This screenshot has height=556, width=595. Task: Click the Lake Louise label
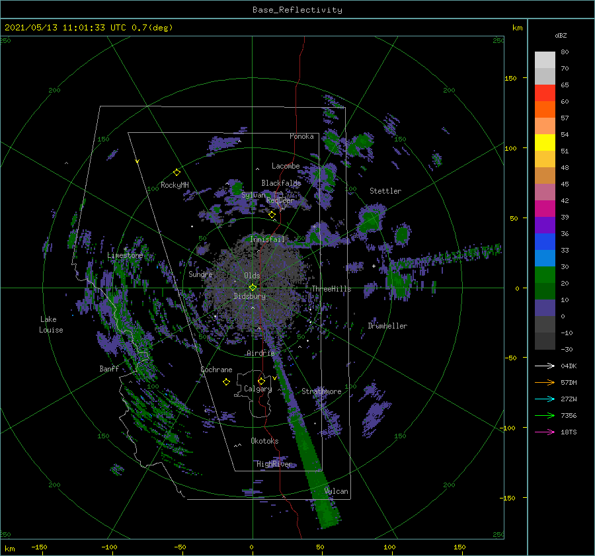point(51,325)
